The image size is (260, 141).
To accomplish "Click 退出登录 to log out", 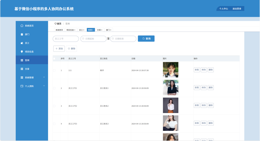I will coord(237,9).
